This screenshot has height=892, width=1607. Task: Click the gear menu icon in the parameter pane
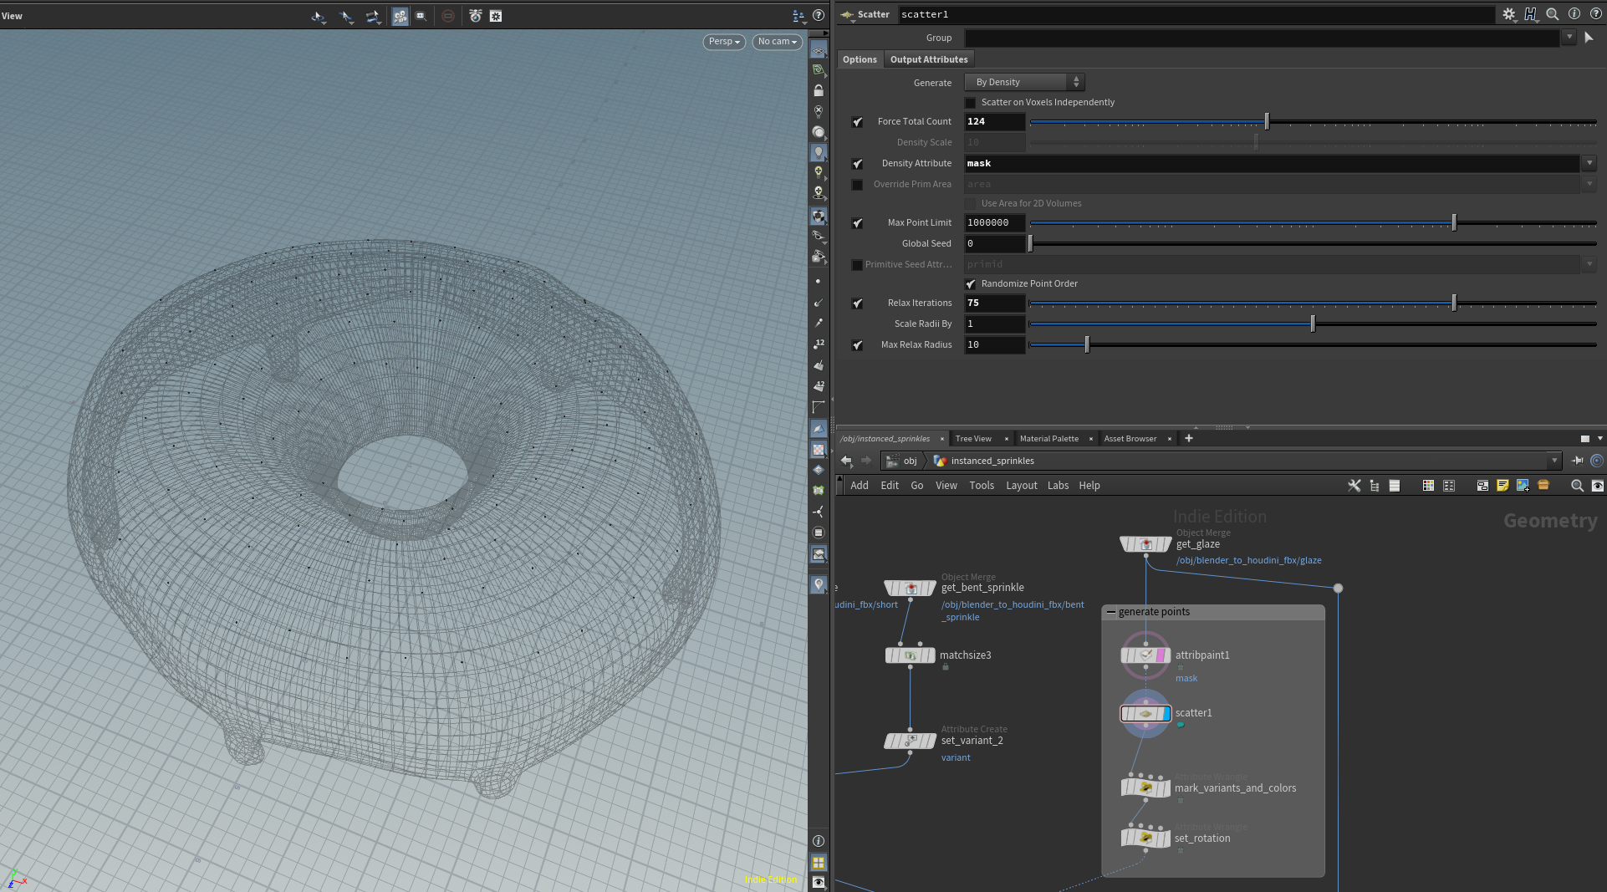(x=1508, y=14)
